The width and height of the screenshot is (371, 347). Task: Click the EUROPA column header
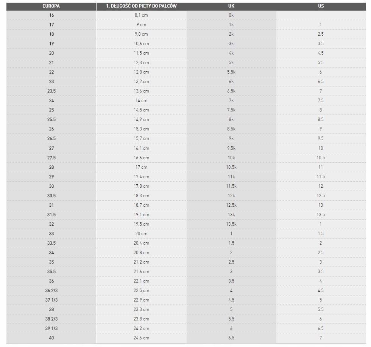51,6
